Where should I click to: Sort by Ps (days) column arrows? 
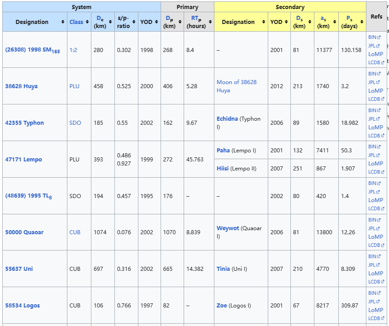(362, 22)
